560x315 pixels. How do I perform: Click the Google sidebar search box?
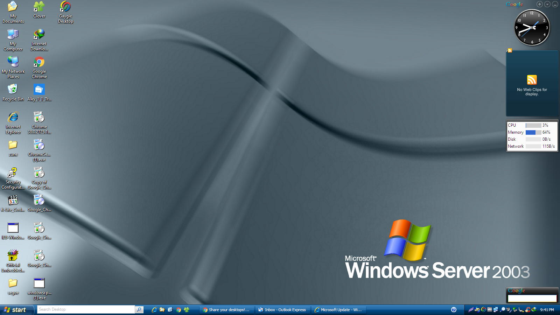click(x=532, y=298)
